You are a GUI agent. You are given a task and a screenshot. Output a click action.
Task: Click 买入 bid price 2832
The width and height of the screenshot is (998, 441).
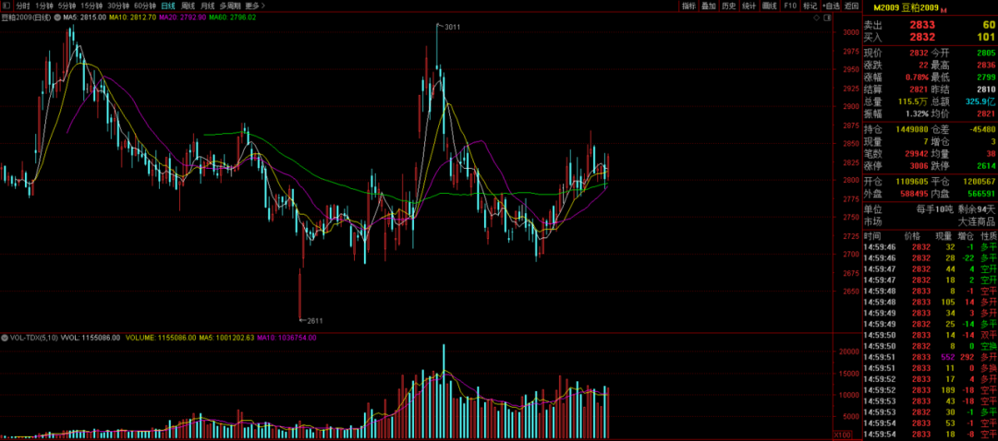click(x=921, y=36)
